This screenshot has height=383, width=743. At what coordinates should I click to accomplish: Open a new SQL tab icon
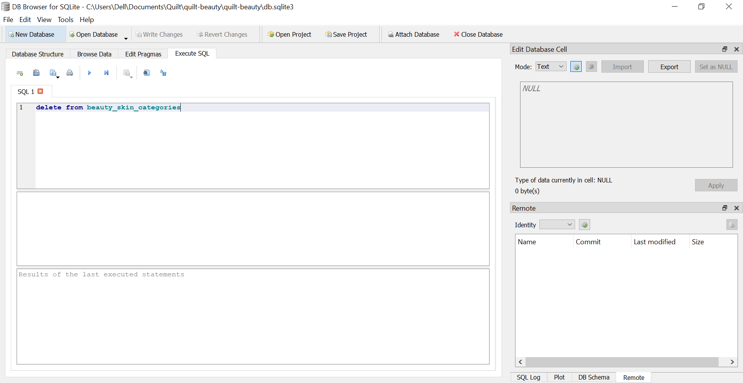pyautogui.click(x=20, y=73)
